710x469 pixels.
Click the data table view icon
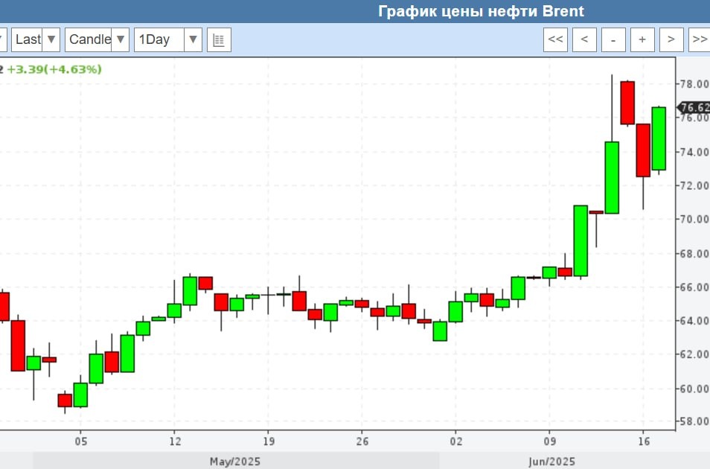219,39
